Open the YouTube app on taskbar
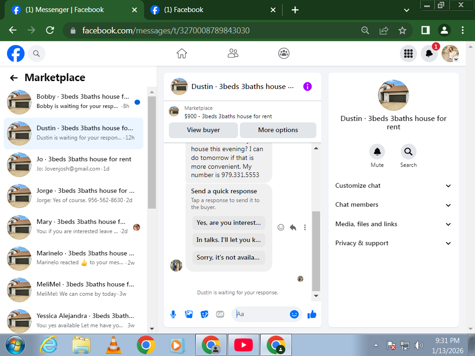Screen dimensions: 475x356 pyautogui.click(x=243, y=345)
